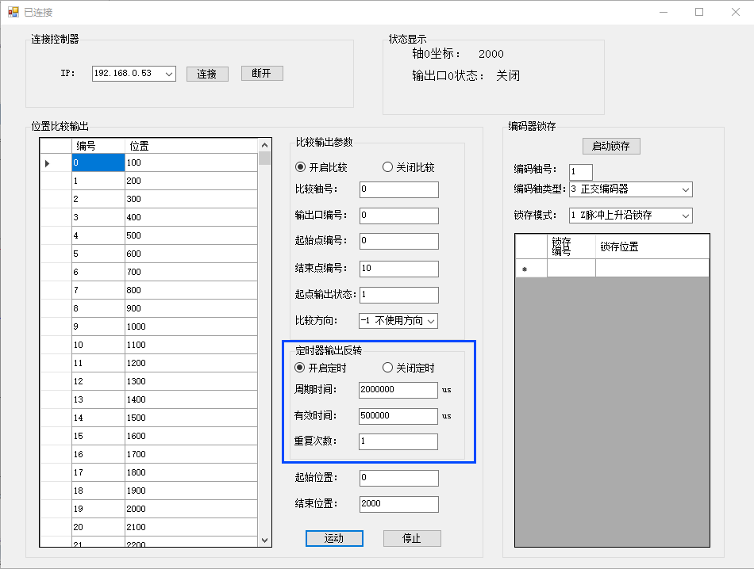The height and width of the screenshot is (569, 754).
Task: Click the 结束点编号 field showing 10
Action: (399, 269)
